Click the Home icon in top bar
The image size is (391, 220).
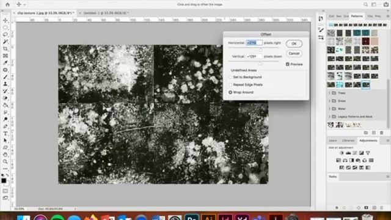(x=8, y=4)
